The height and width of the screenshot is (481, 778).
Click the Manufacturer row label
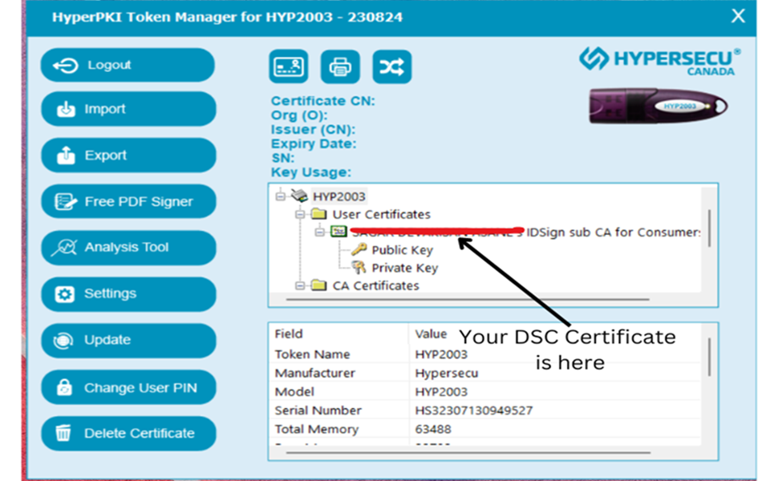pyautogui.click(x=314, y=373)
